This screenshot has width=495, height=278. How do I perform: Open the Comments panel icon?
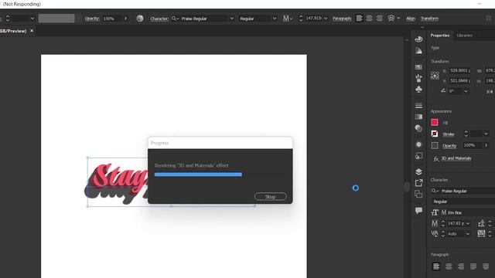point(418,210)
